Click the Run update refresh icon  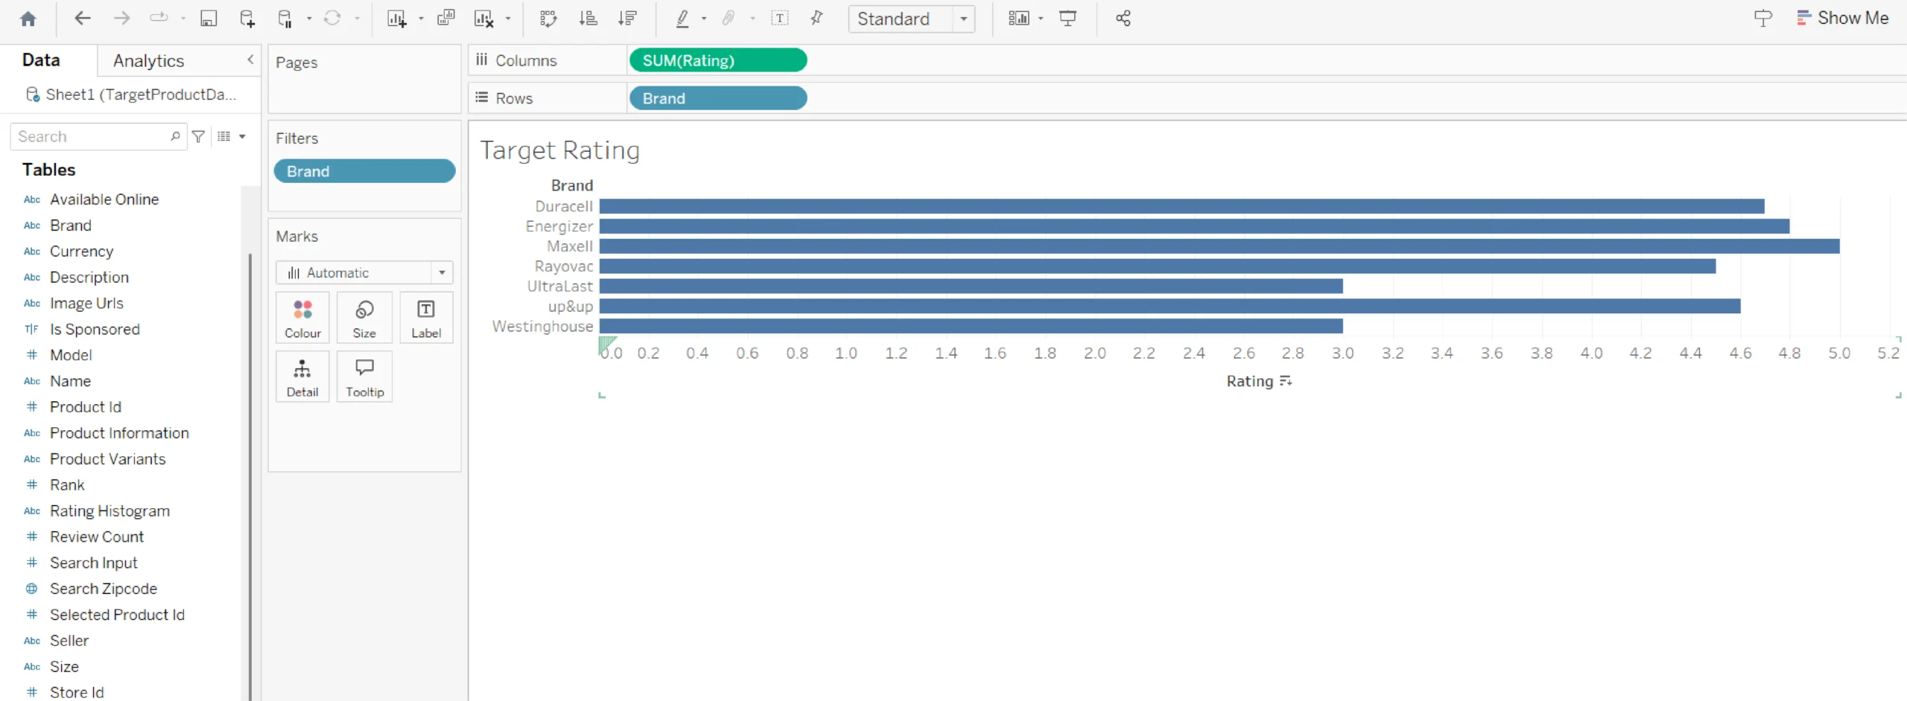(x=332, y=18)
